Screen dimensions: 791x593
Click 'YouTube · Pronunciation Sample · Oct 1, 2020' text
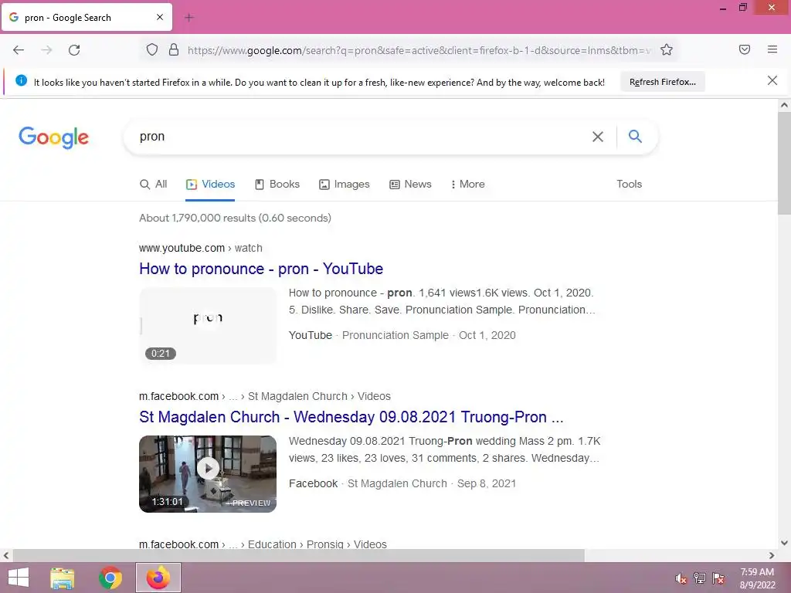tap(402, 335)
